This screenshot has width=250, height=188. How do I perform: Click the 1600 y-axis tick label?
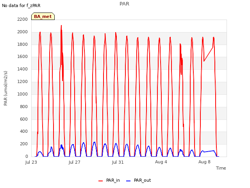tap(23, 56)
